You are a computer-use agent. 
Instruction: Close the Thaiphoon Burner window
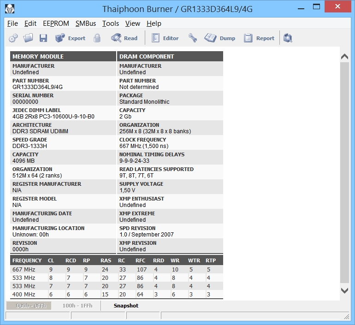pos(337,6)
